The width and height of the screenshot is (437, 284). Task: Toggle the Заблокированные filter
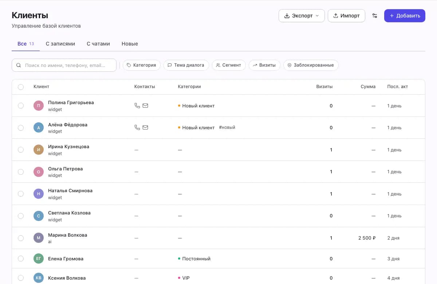click(x=311, y=65)
